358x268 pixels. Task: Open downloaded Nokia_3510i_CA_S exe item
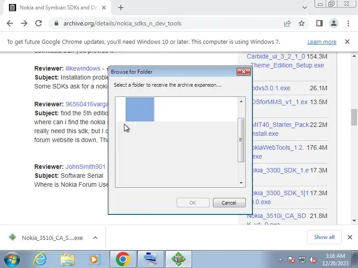click(46, 238)
